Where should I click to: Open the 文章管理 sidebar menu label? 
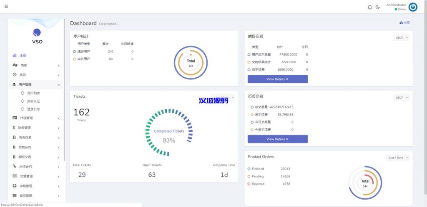pos(26,176)
